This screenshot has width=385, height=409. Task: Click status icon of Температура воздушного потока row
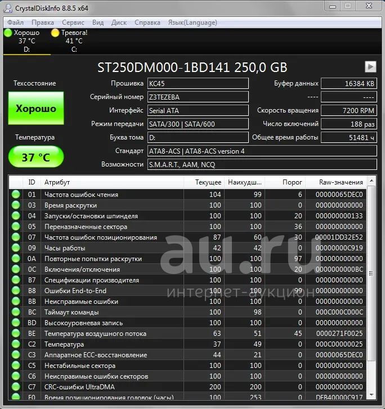pos(16,334)
